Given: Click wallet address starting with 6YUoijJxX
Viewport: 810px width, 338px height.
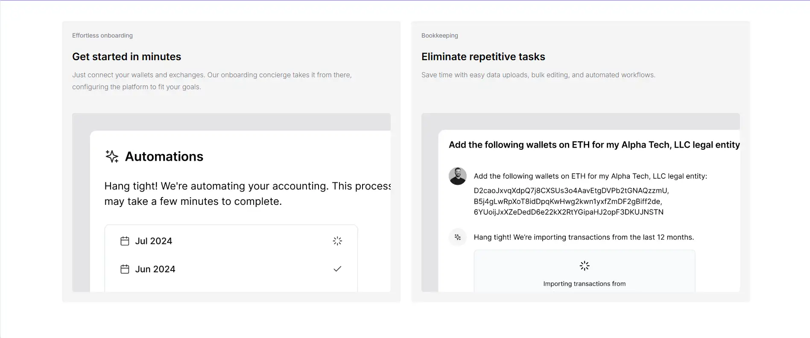Looking at the screenshot, I should (568, 212).
